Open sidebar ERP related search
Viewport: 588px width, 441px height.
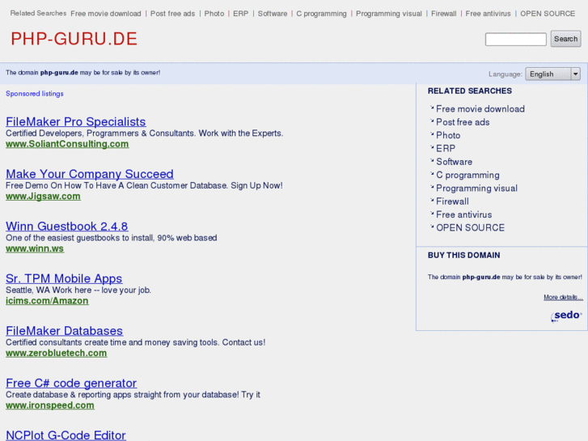pos(446,149)
